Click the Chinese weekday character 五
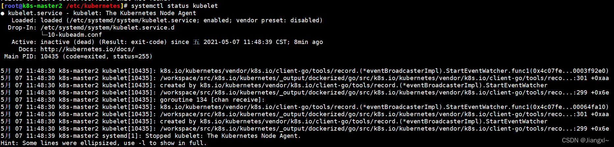The height and width of the screenshot is (147, 614). tap(196, 42)
